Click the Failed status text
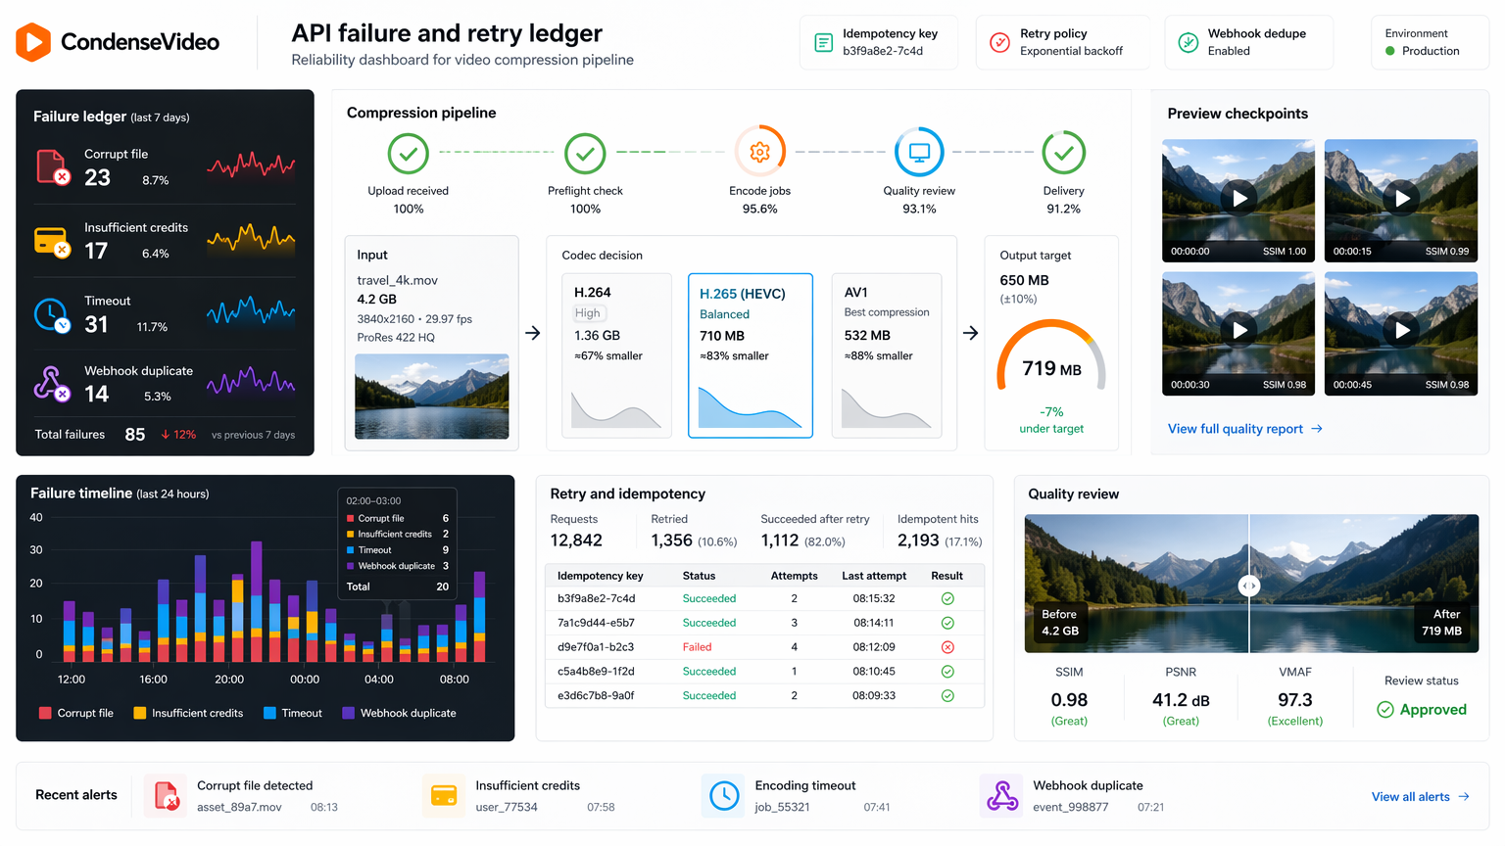This screenshot has width=1505, height=846. tap(697, 647)
